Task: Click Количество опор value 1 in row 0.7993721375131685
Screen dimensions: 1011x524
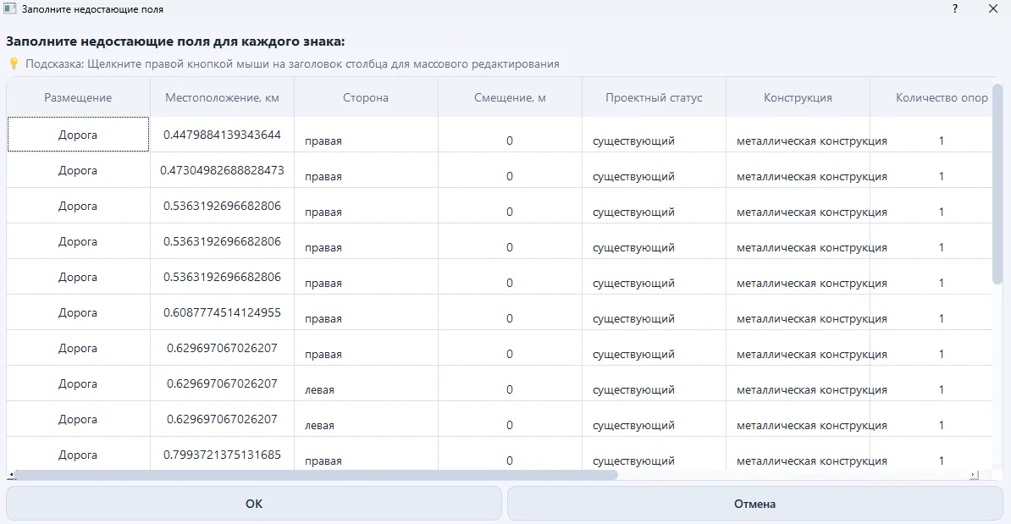Action: point(942,461)
